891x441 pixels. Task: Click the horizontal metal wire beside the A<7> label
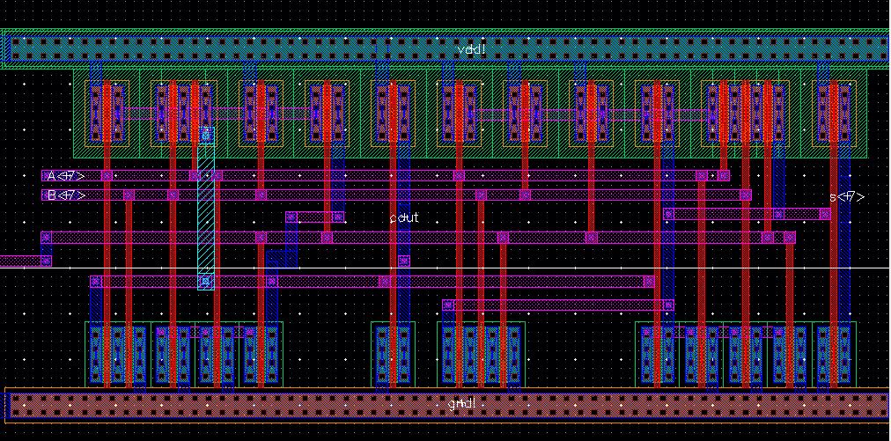coord(386,175)
